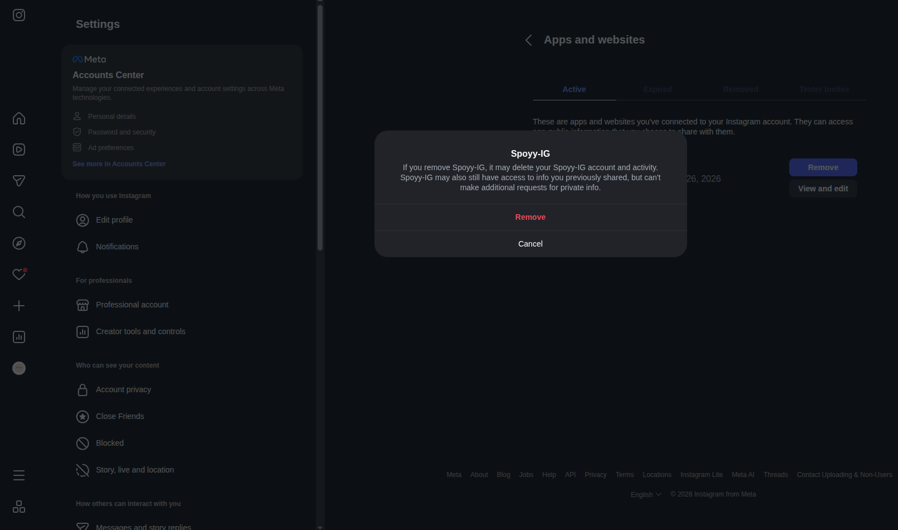Click the About footer link
The width and height of the screenshot is (898, 530).
(x=479, y=475)
